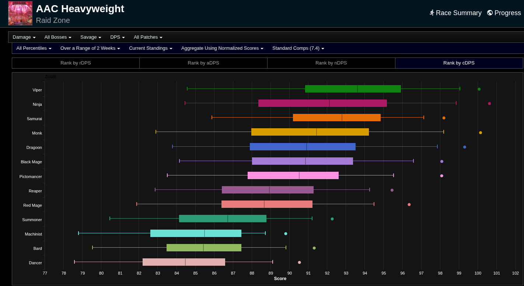Click the Dragoon job label

click(34, 147)
